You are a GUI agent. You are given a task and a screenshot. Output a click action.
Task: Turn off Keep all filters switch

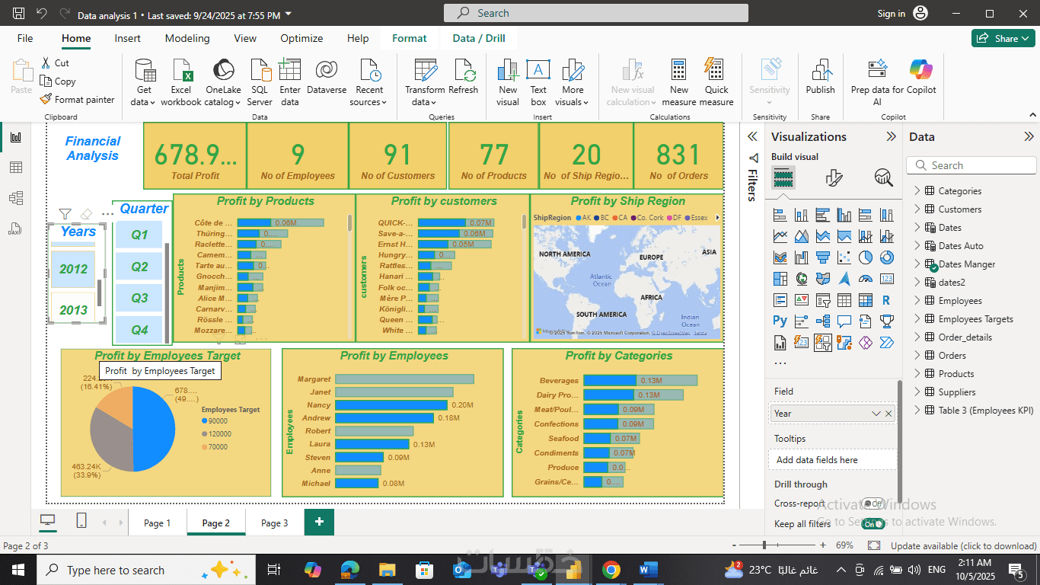[x=873, y=524]
